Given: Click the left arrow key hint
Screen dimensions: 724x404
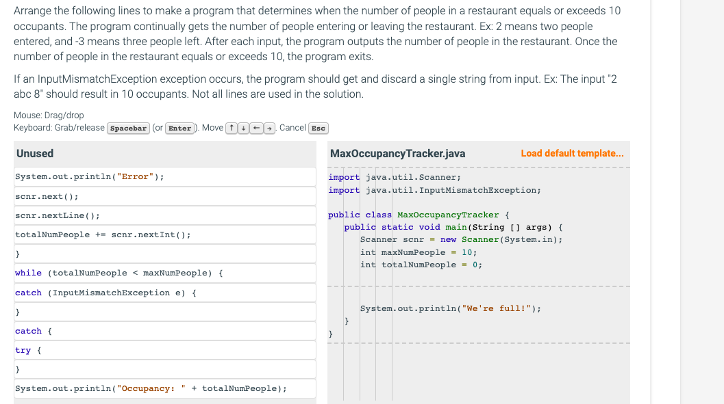Looking at the screenshot, I should [256, 128].
